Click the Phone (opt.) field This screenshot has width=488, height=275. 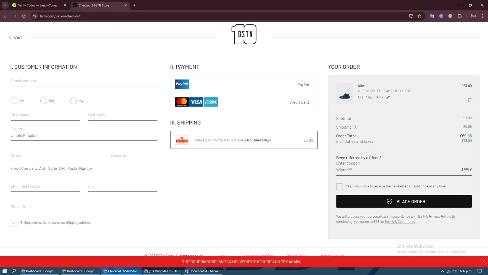(x=84, y=207)
